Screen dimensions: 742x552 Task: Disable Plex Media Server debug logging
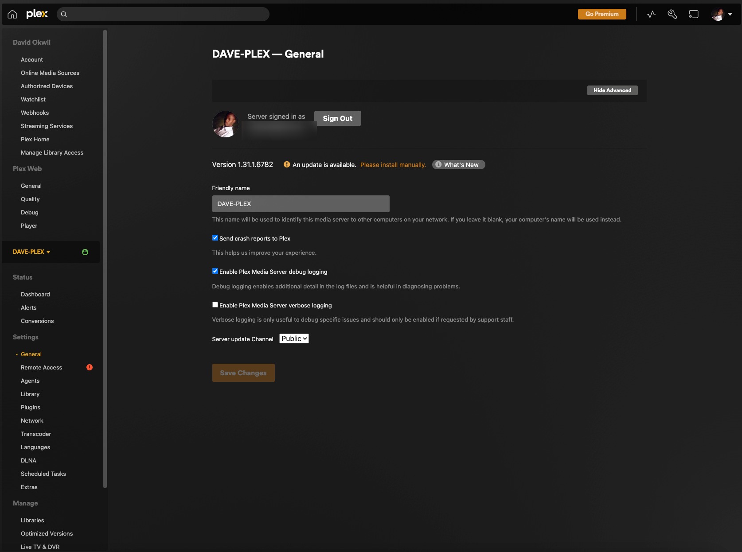pos(215,271)
